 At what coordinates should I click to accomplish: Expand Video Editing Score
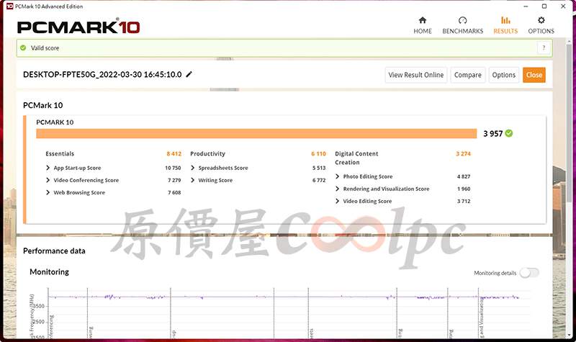pyautogui.click(x=337, y=201)
